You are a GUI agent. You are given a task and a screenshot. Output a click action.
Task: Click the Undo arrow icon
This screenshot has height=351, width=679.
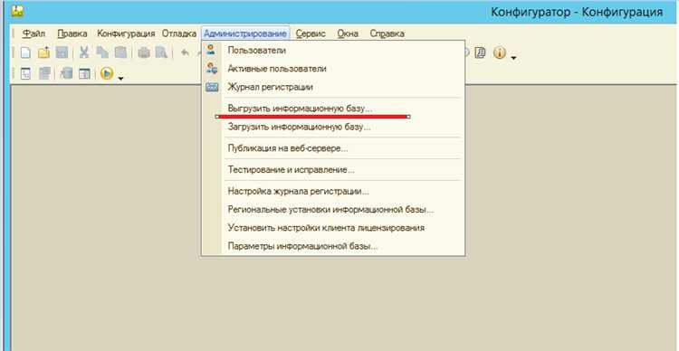coord(185,52)
